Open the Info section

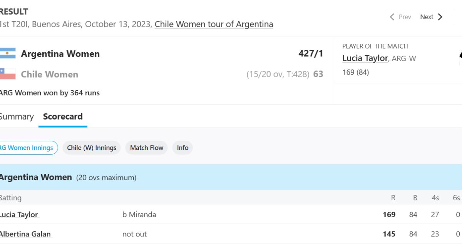click(x=182, y=148)
